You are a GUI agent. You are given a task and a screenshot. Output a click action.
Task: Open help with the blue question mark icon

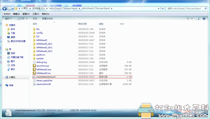204,18
